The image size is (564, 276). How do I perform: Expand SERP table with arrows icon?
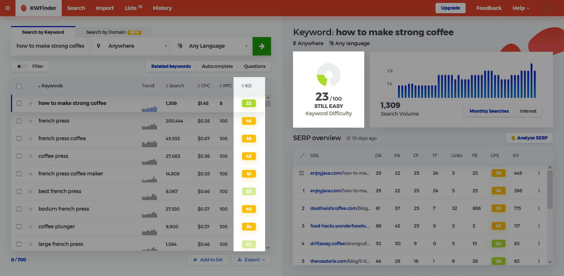[302, 155]
